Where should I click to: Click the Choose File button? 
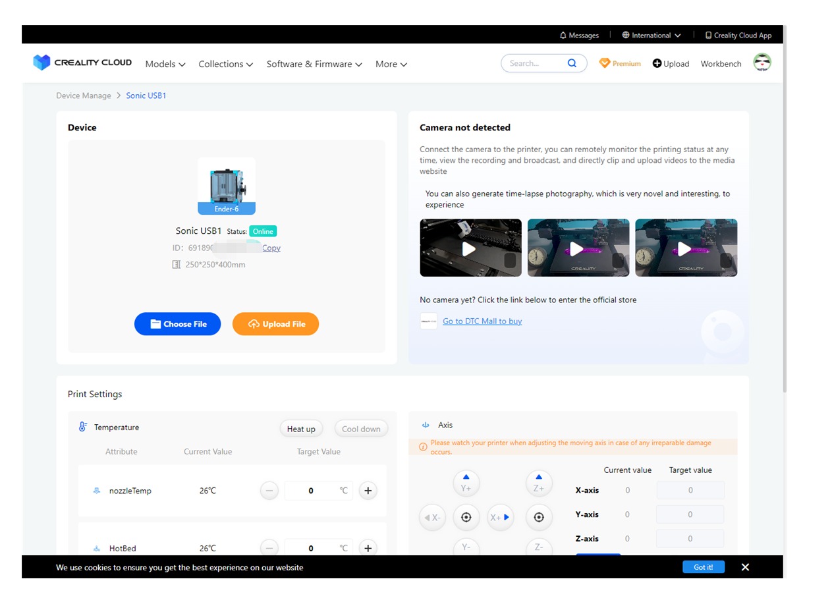click(177, 324)
